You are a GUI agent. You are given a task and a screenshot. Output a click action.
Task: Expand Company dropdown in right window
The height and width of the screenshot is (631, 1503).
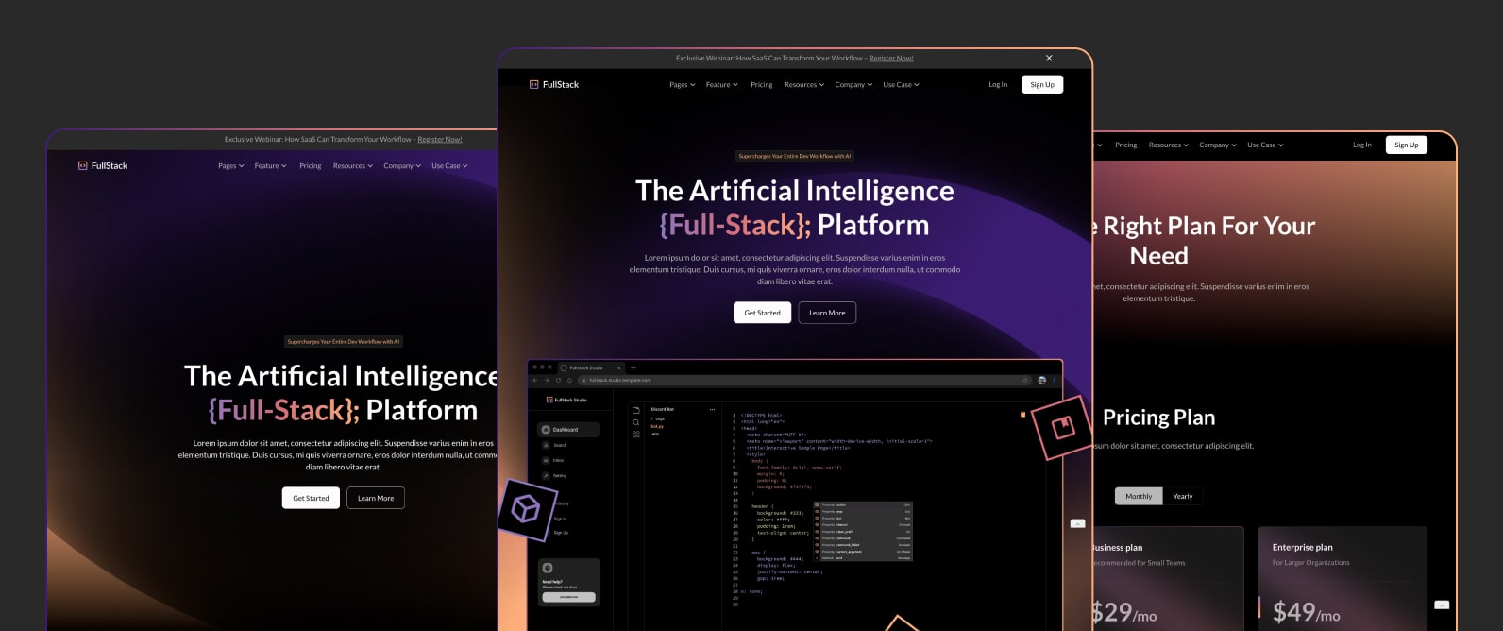coord(1218,145)
